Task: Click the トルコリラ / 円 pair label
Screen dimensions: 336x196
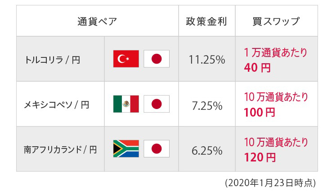Action: click(x=53, y=59)
